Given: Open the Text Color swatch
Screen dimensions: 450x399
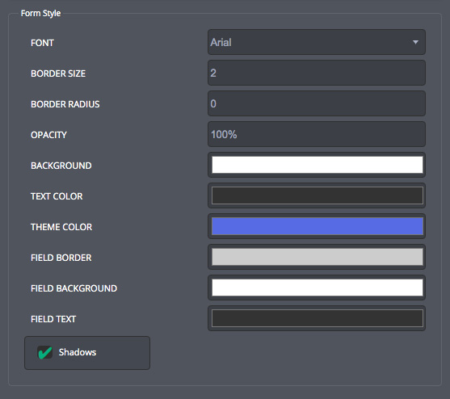Looking at the screenshot, I should pyautogui.click(x=318, y=195).
